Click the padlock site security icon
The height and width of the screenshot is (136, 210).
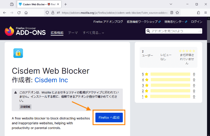[53, 13]
